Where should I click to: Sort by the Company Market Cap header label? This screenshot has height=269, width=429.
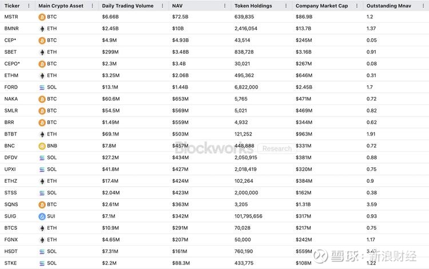point(321,6)
